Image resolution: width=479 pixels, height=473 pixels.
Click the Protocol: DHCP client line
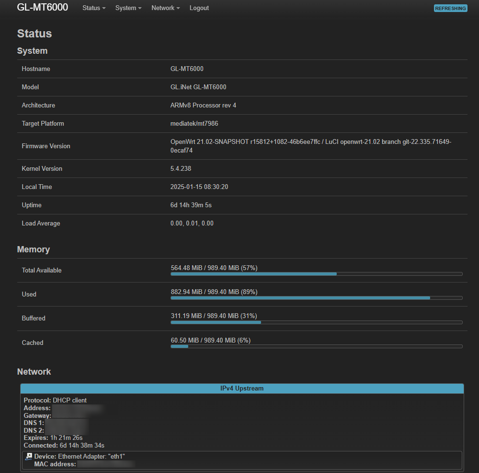coord(55,400)
